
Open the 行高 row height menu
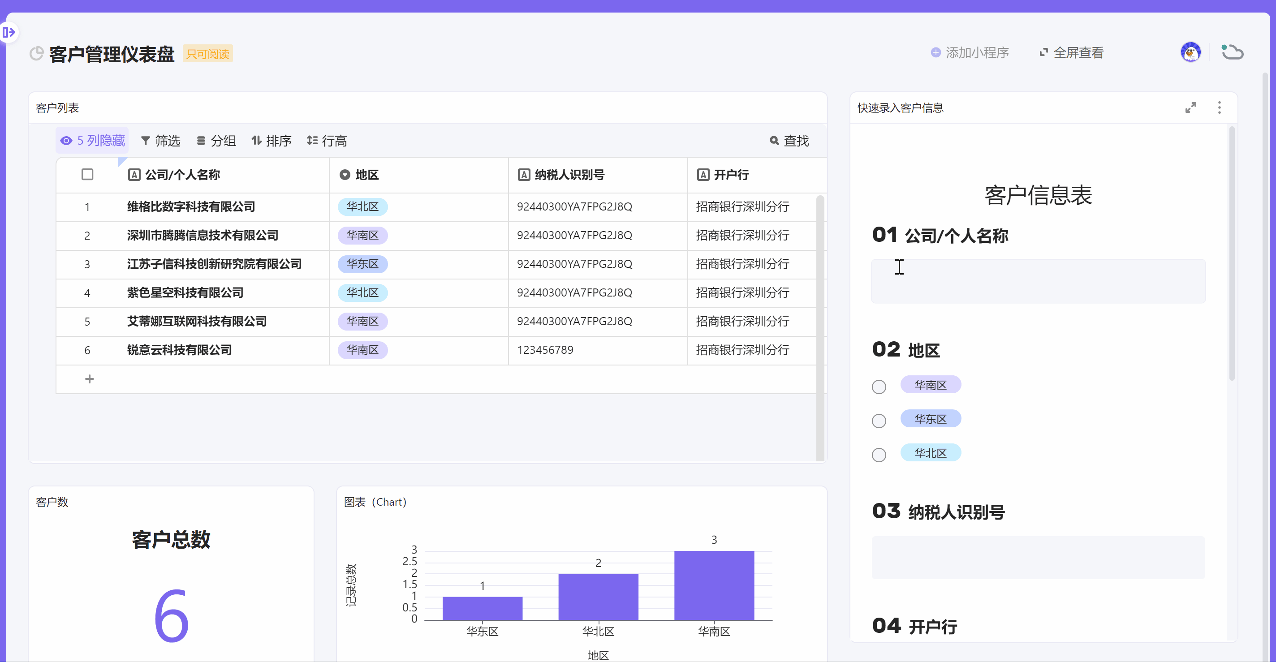(327, 141)
